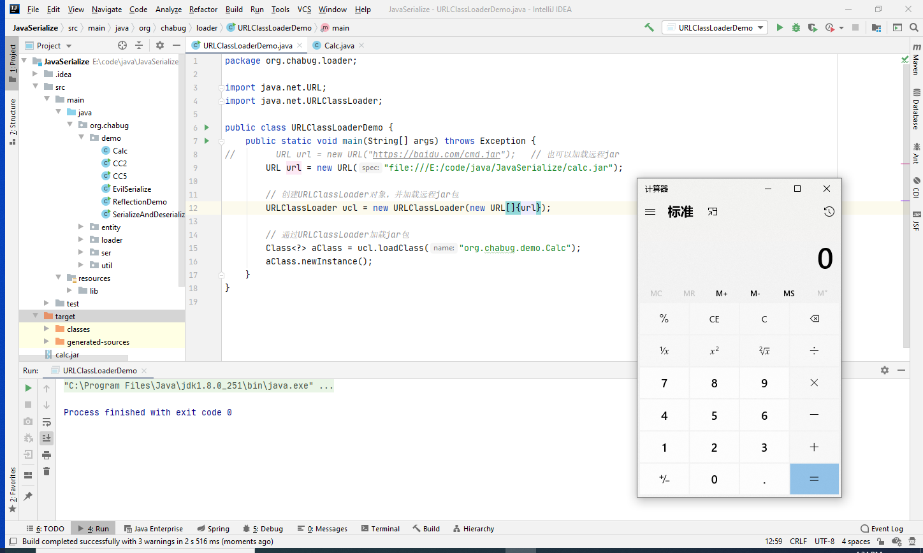
Task: Expand the entity package
Action: (80, 227)
